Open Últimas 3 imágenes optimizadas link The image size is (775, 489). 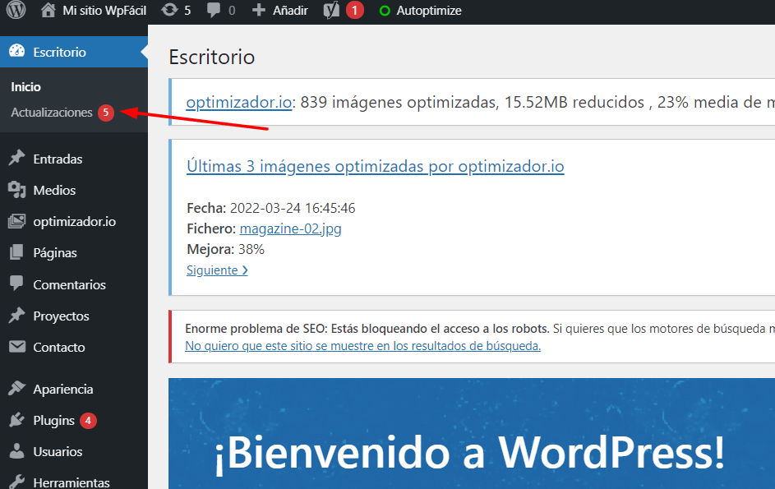pos(375,167)
